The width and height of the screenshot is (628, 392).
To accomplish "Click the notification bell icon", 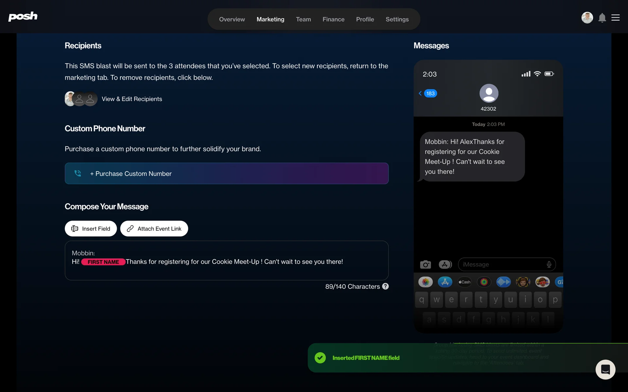I will [x=602, y=18].
